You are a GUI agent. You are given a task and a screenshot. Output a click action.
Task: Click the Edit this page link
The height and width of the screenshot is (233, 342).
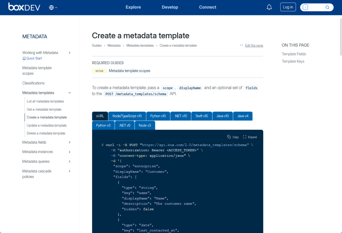click(254, 45)
